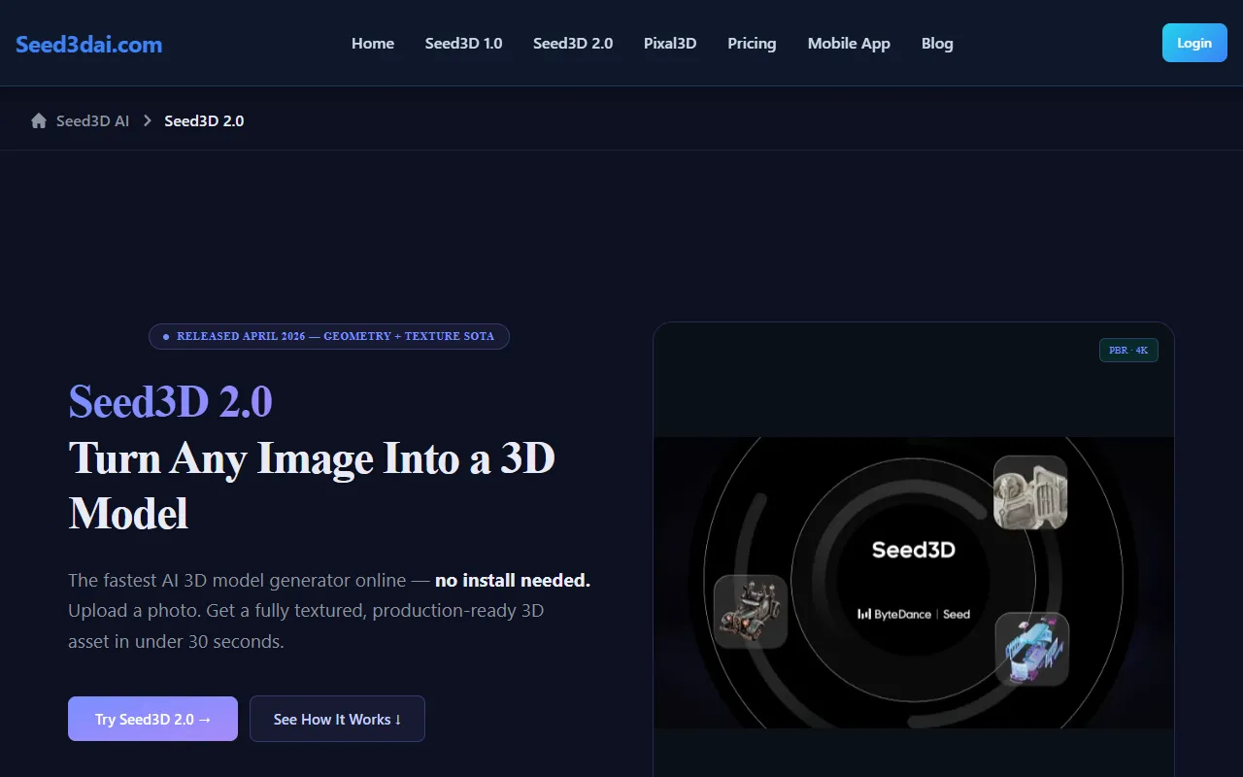Click the blue car 3D model thumbnail
Image resolution: width=1243 pixels, height=777 pixels.
coord(1032,649)
